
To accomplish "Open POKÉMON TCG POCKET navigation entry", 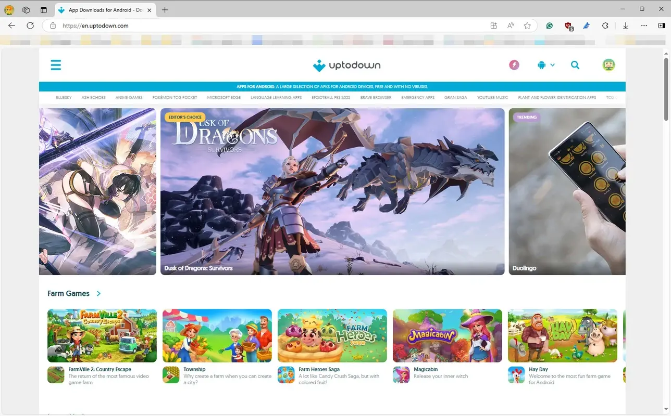I will click(175, 97).
